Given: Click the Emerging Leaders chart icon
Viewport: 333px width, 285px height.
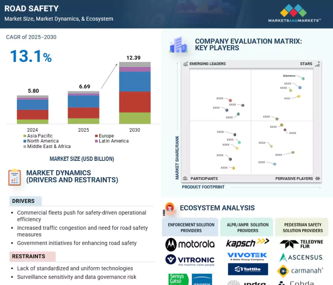Looking at the screenshot, I should 186,64.
